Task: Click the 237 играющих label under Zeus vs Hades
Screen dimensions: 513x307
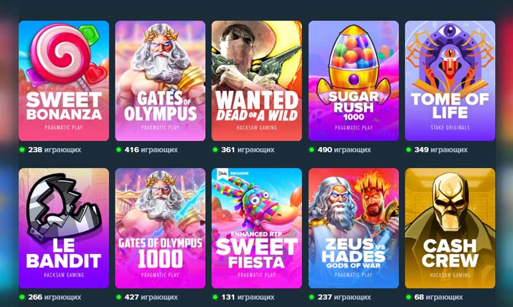Action: tap(344, 297)
